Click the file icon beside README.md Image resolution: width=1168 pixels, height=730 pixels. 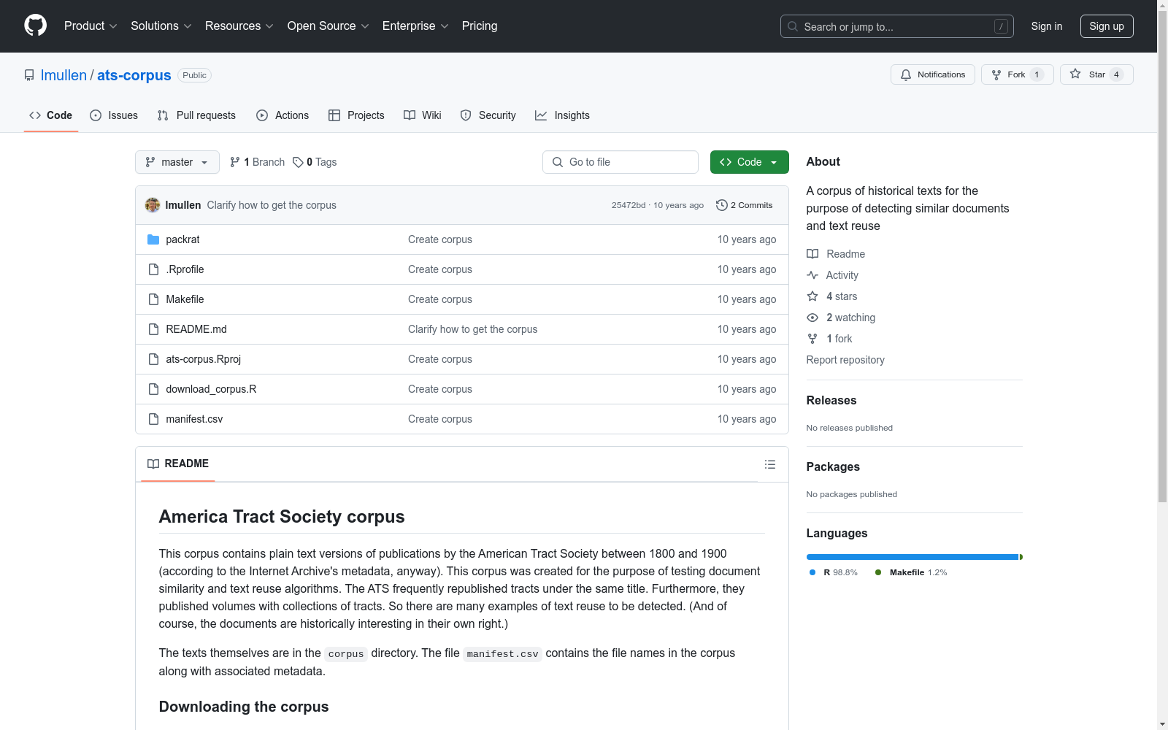click(x=153, y=329)
